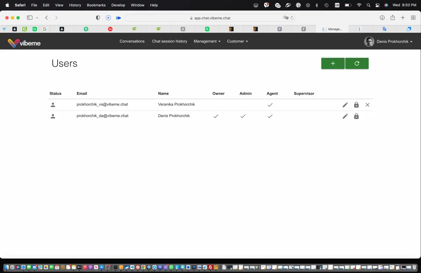This screenshot has height=273, width=421.
Task: Click lock icon for Veranika Prokhorchik
Action: pyautogui.click(x=356, y=105)
